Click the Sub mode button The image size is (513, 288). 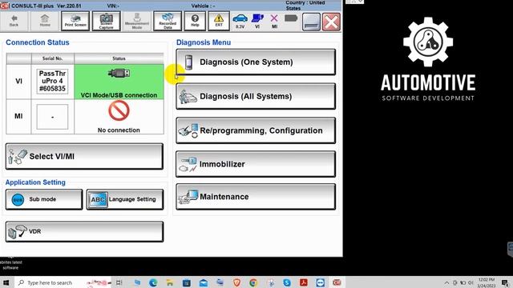click(44, 199)
